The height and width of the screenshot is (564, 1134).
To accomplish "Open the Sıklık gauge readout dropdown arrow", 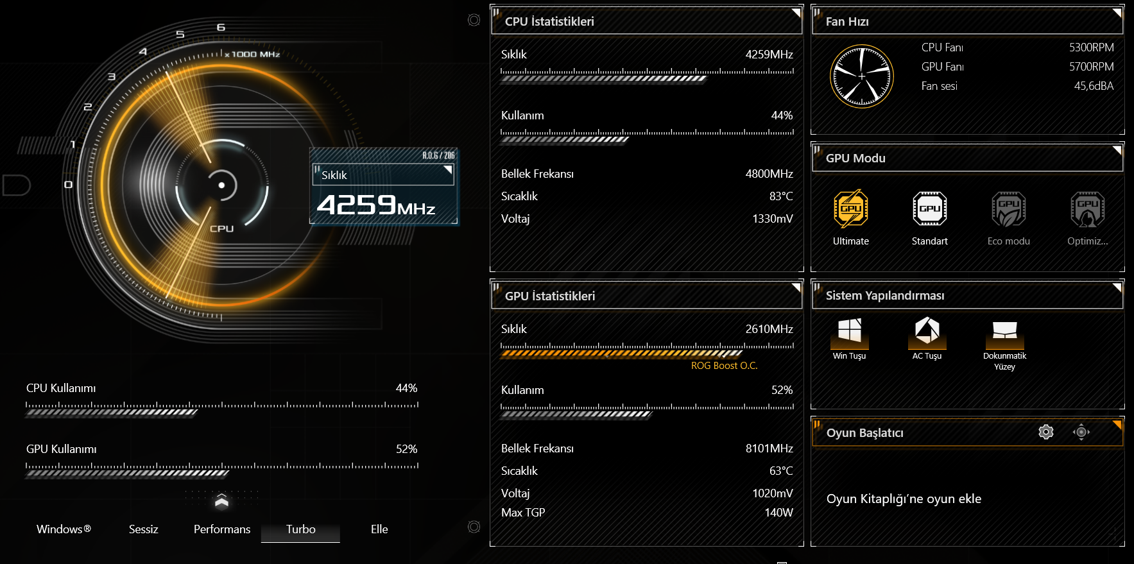I will point(448,170).
